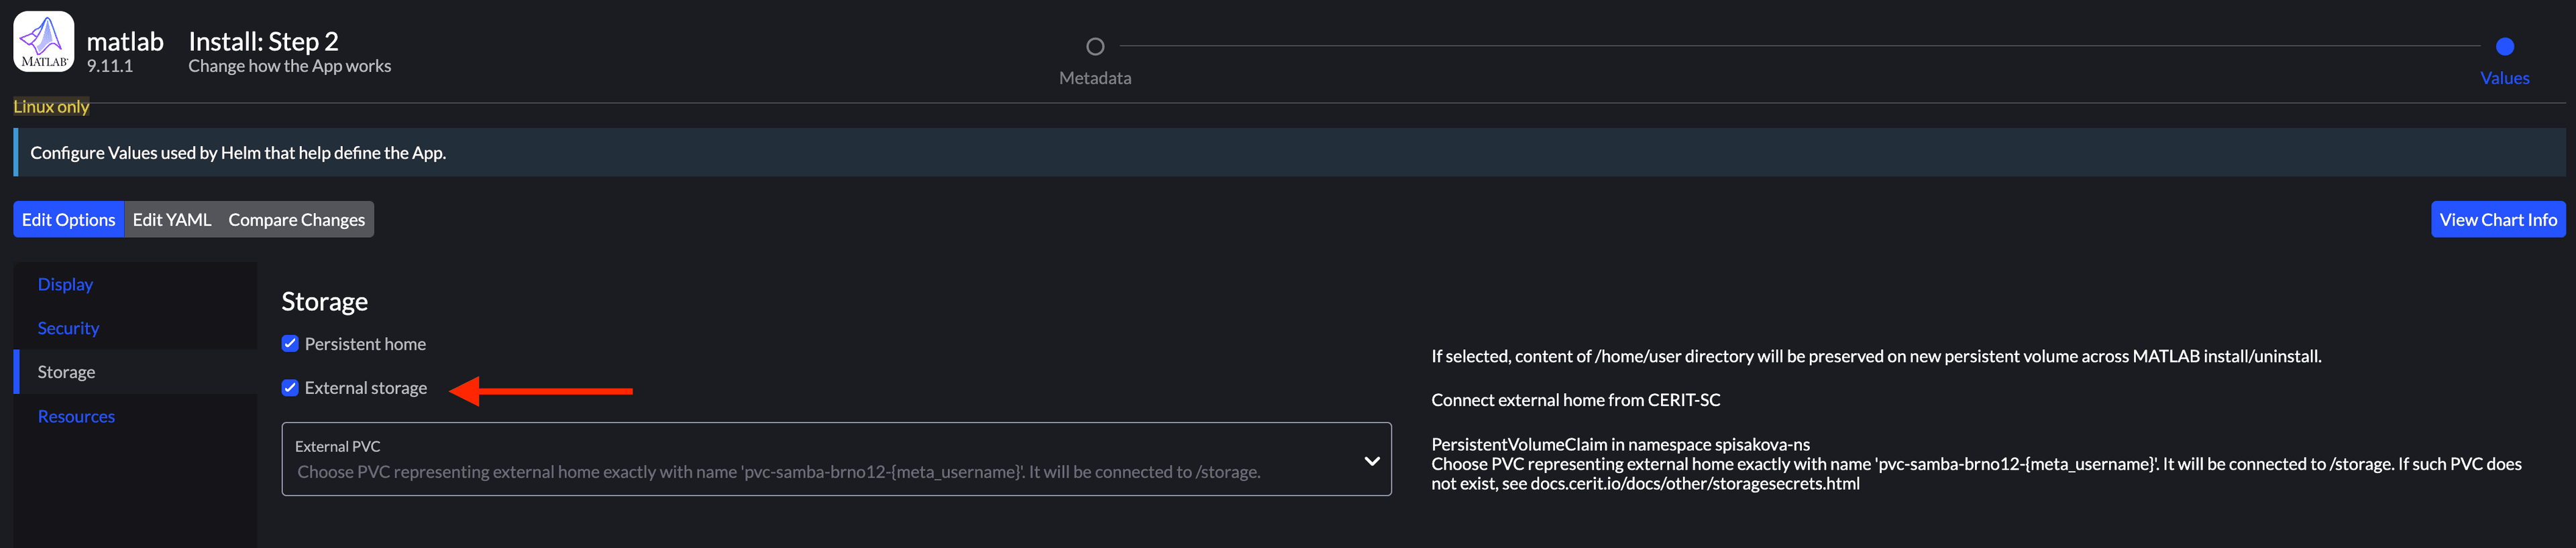Switch to the Edit YAML tab

click(172, 220)
